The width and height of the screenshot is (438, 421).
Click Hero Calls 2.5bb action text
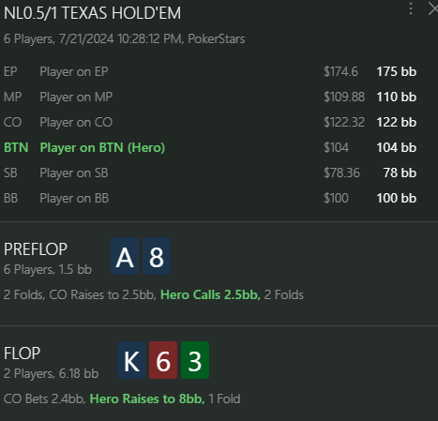click(210, 294)
